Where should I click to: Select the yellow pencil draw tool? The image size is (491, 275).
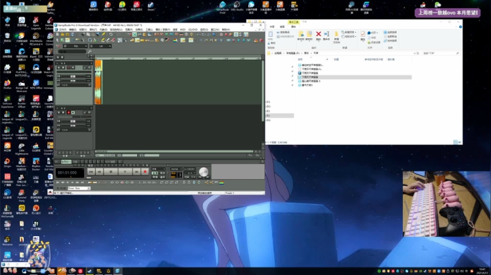(x=103, y=40)
